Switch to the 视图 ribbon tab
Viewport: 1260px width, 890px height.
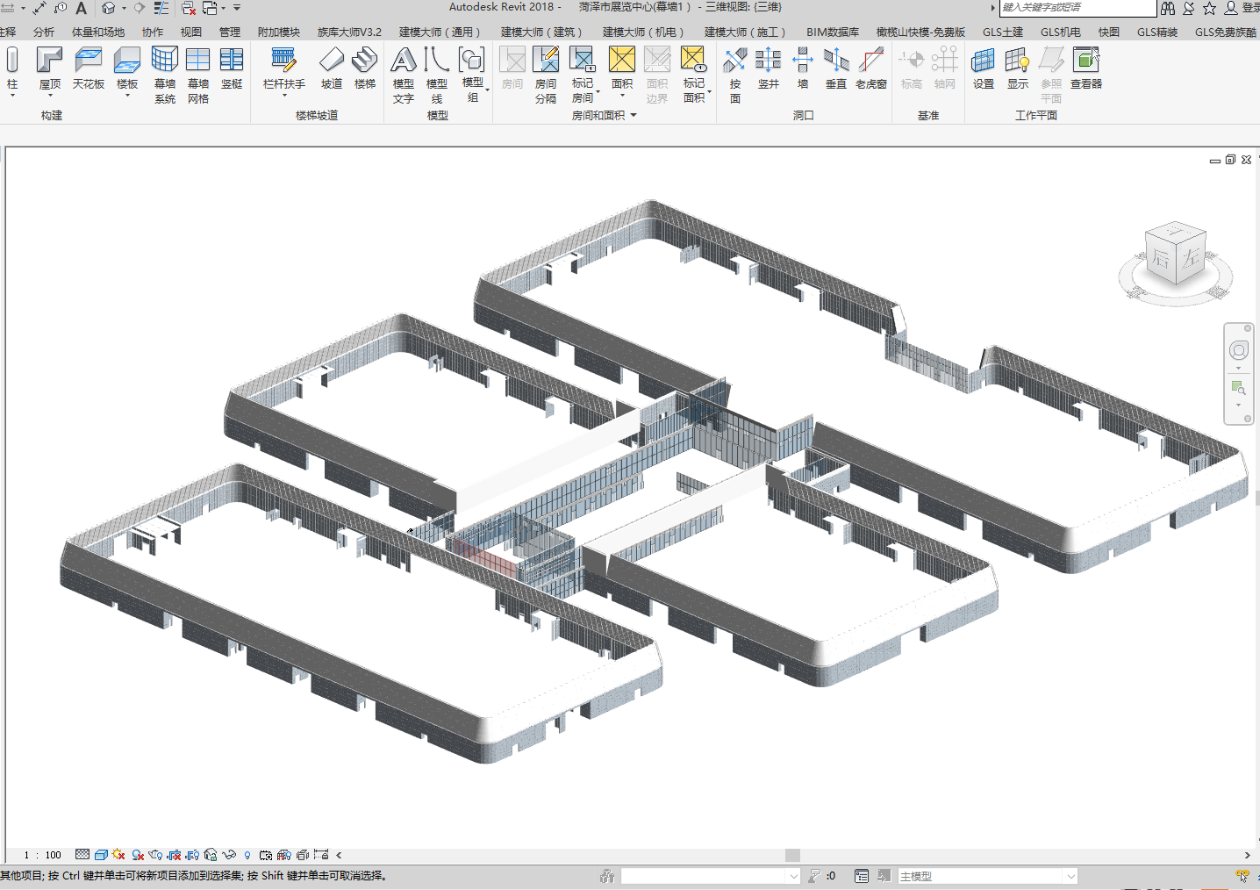[x=190, y=32]
